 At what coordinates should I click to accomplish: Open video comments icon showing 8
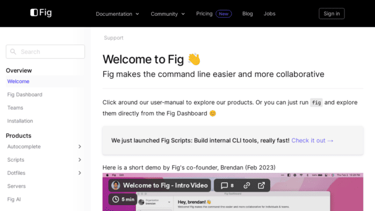click(x=227, y=185)
